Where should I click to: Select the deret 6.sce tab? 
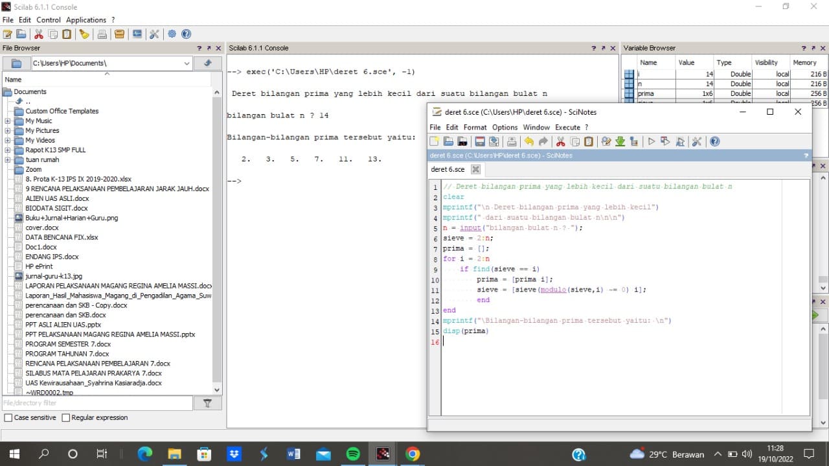(x=448, y=169)
